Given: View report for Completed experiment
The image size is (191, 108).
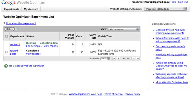Looking at the screenshot, I should tap(33, 54).
